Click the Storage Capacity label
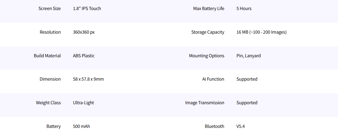The width and height of the screenshot is (338, 139). (x=208, y=32)
